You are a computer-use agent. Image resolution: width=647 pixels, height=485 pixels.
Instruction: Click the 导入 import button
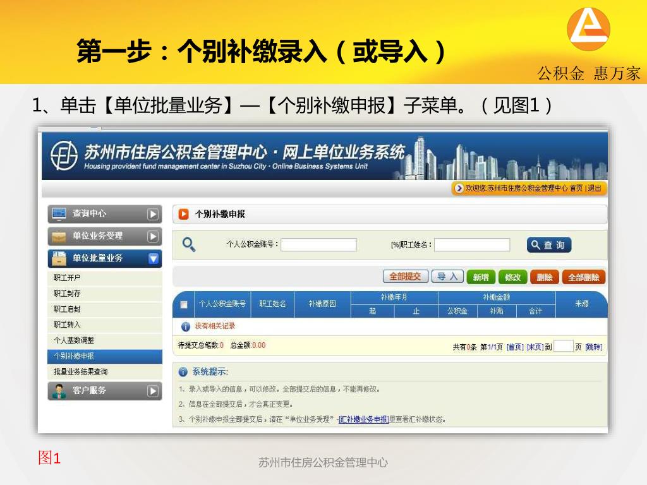[448, 277]
